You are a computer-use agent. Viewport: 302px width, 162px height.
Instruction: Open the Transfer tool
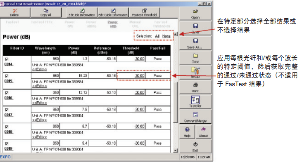click(x=195, y=101)
